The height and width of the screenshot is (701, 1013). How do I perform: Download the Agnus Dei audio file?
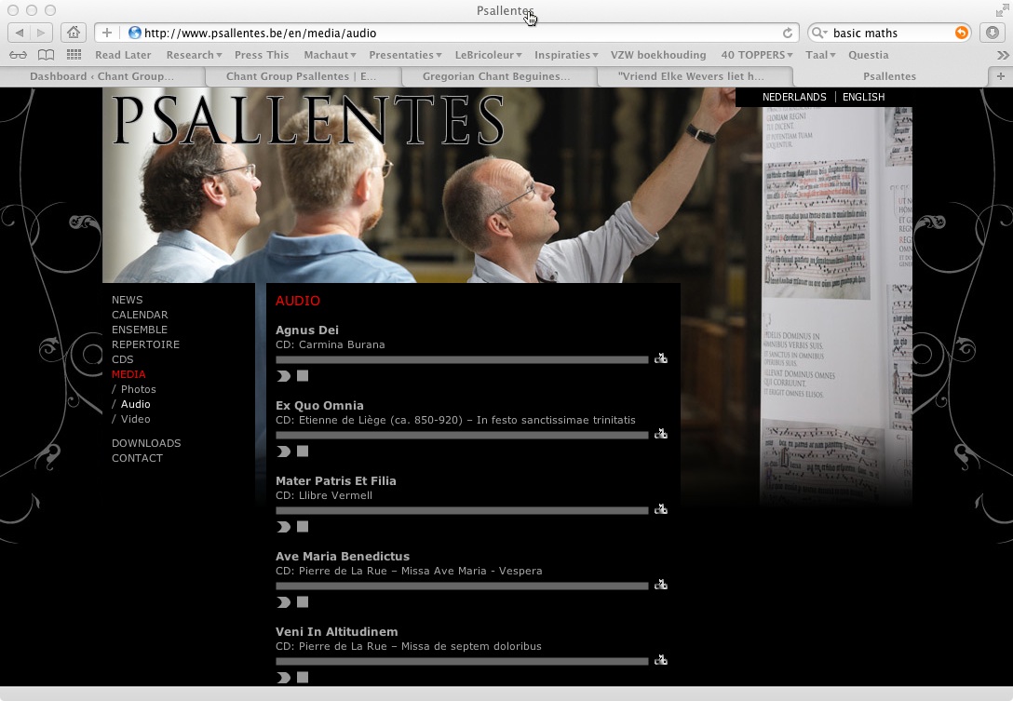pyautogui.click(x=661, y=358)
